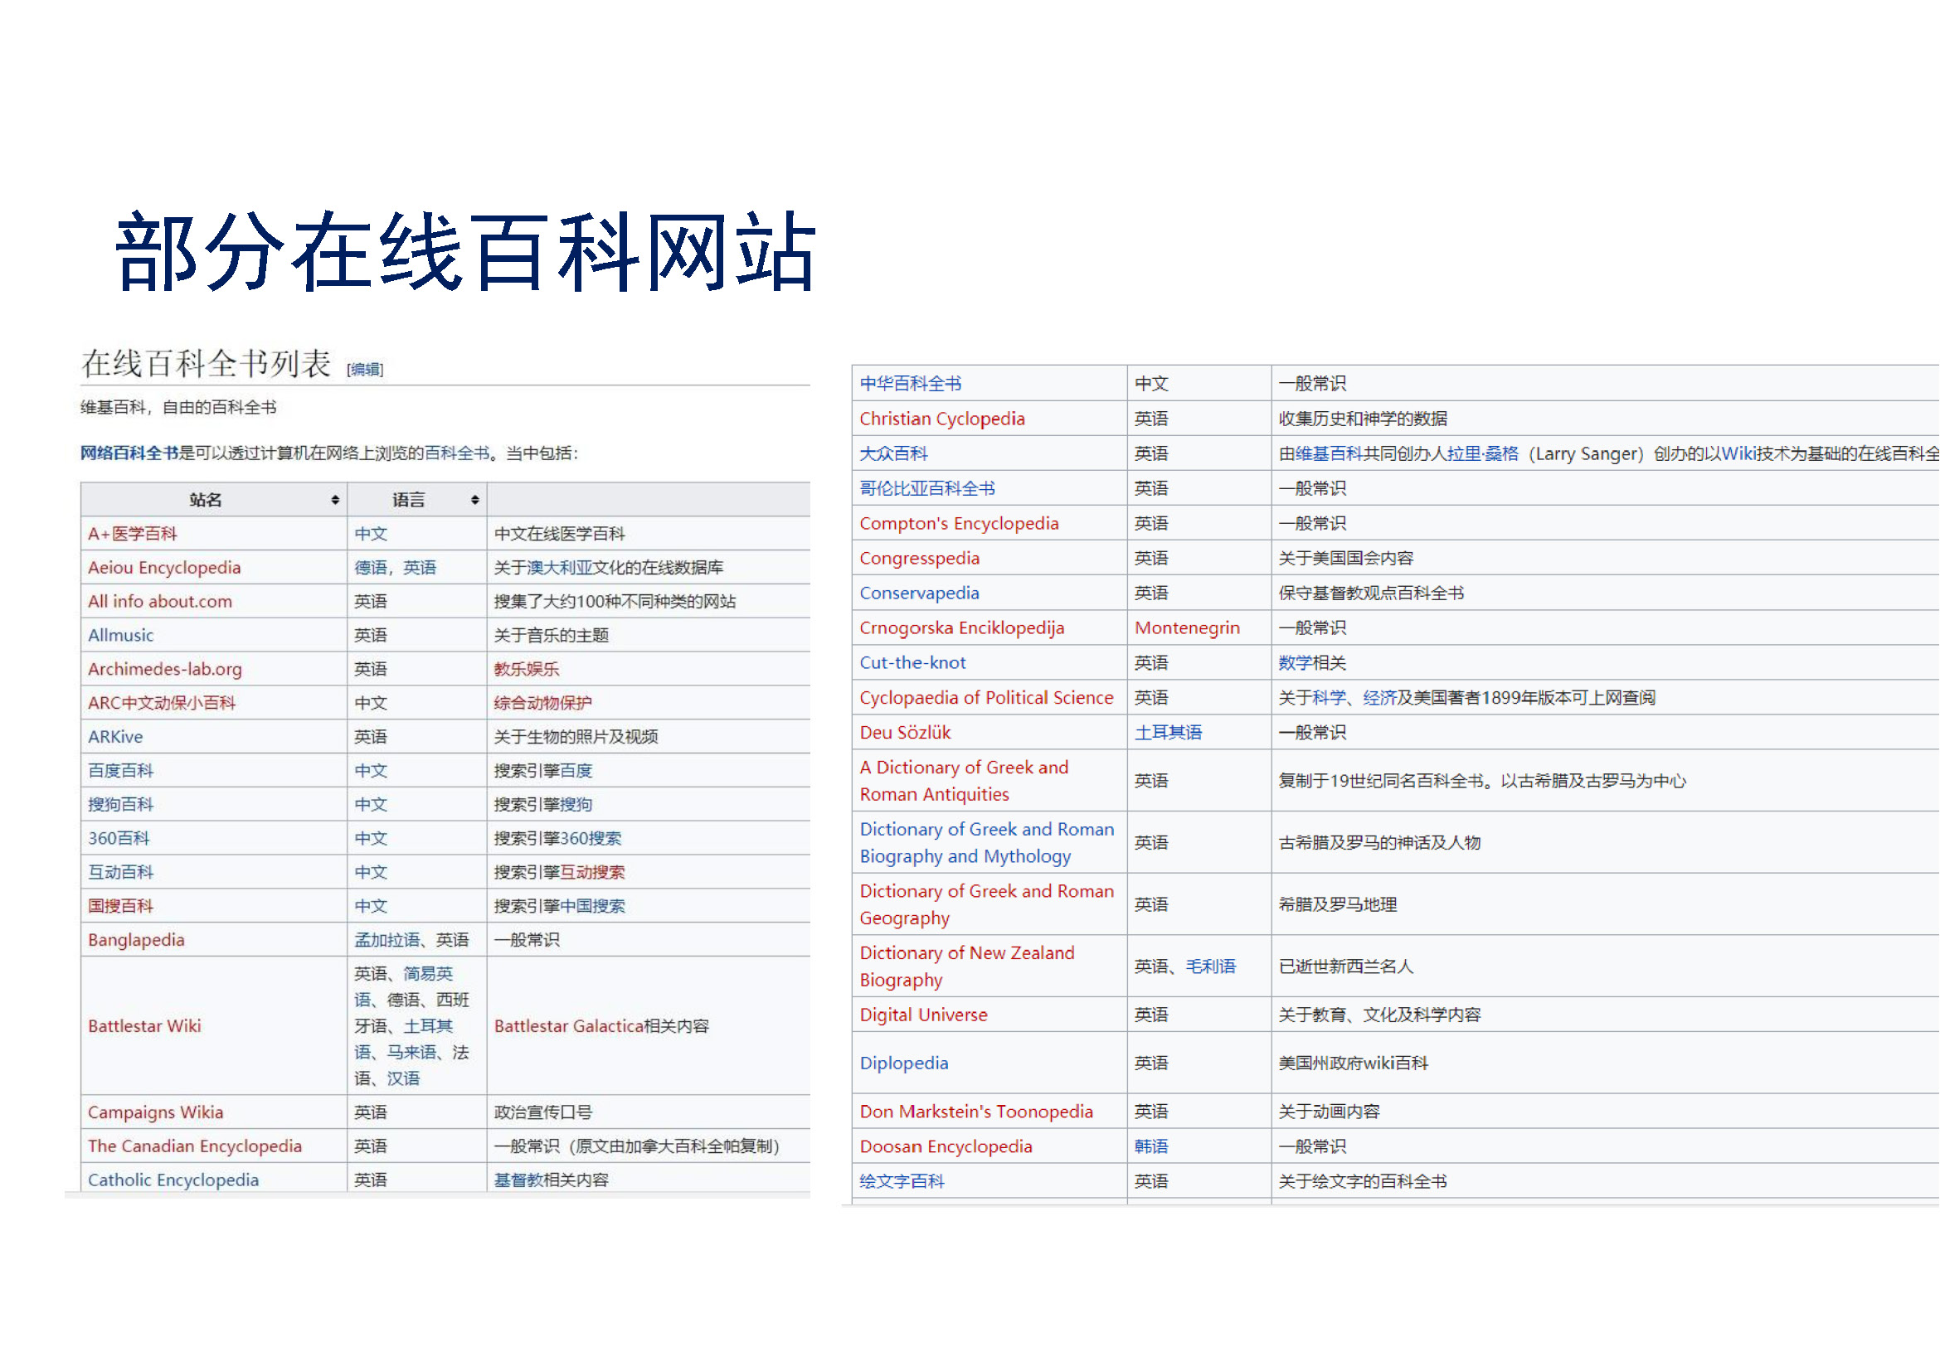Image resolution: width=1940 pixels, height=1371 pixels.
Task: Click the 中华百科全书 link
Action: click(910, 384)
